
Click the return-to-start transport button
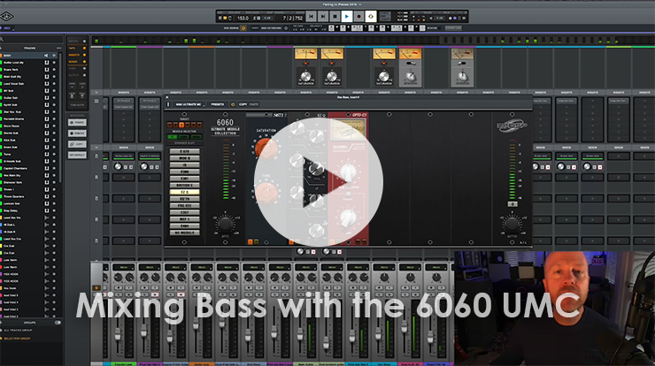pyautogui.click(x=311, y=16)
